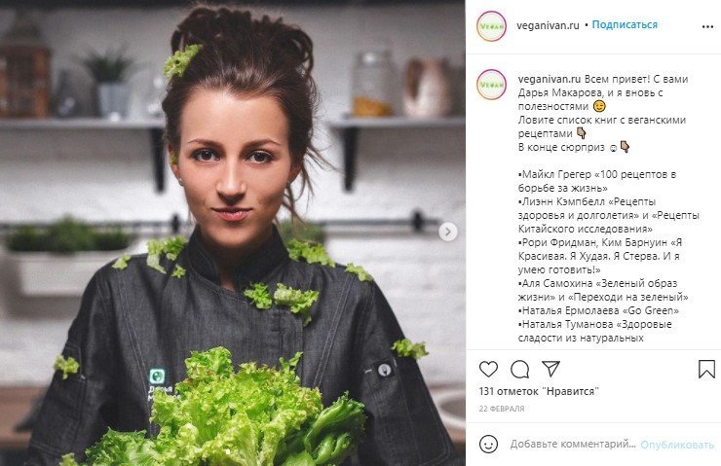Open the veganivan.ru avatar in the header
This screenshot has height=466, width=721.
coord(491,26)
